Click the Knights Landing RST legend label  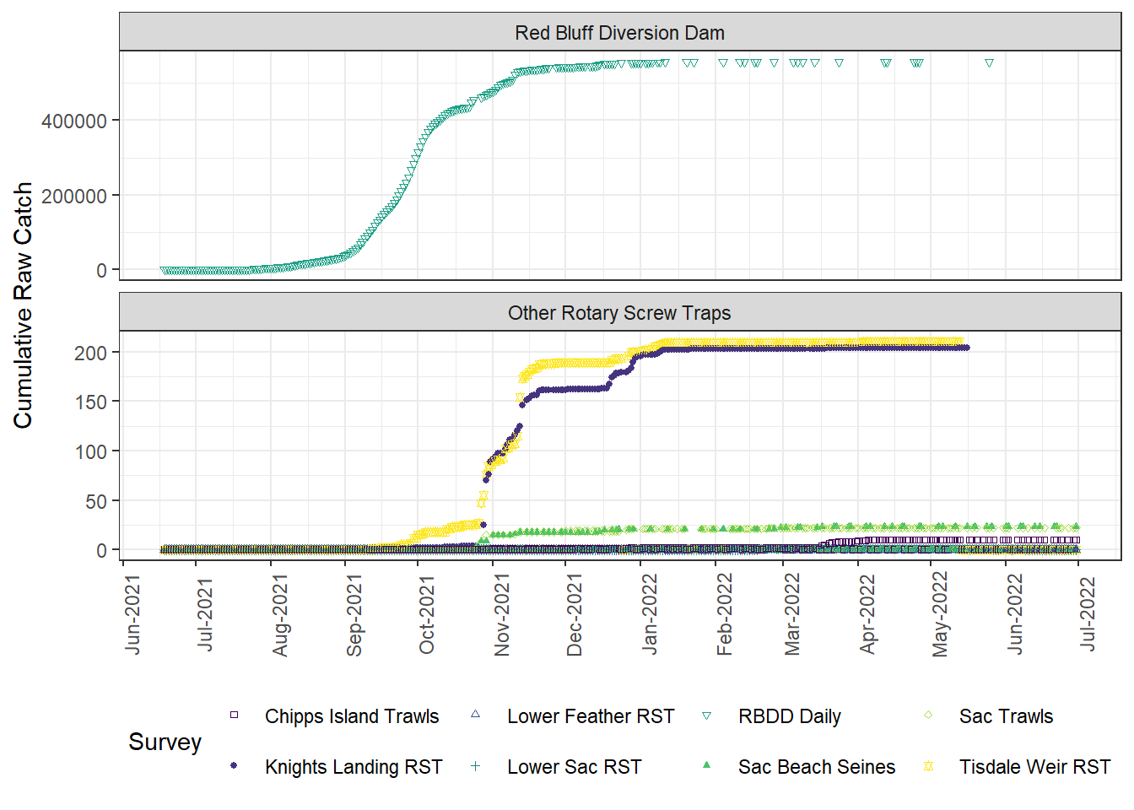pyautogui.click(x=354, y=767)
